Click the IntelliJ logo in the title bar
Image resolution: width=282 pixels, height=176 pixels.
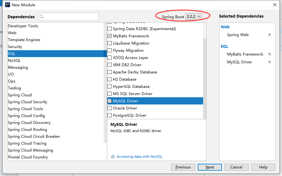(7, 5)
